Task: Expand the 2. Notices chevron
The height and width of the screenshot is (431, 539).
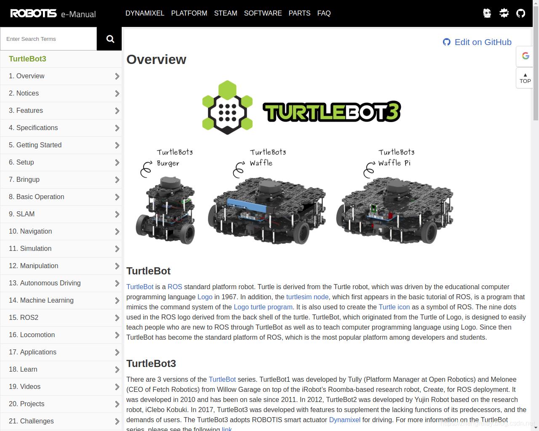Action: pos(117,93)
